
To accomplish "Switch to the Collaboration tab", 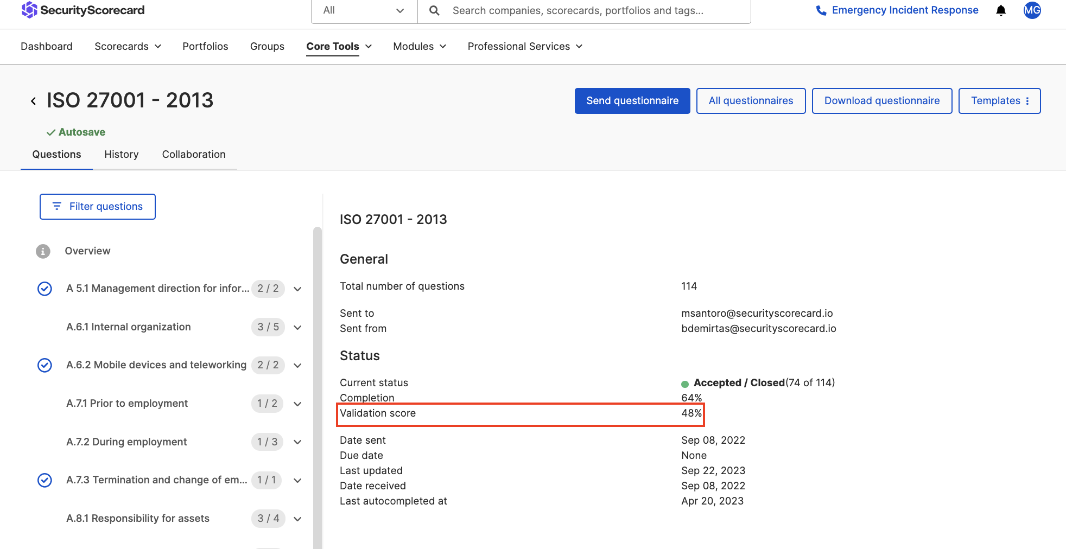I will (194, 155).
